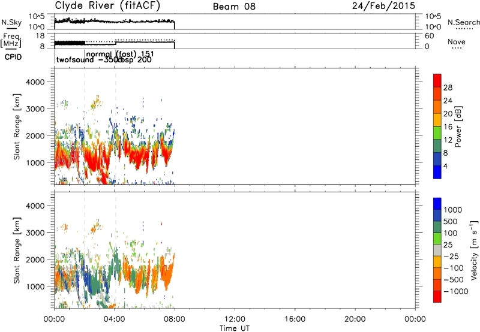
Task: Click the '28' power scale value
Action: (448, 87)
